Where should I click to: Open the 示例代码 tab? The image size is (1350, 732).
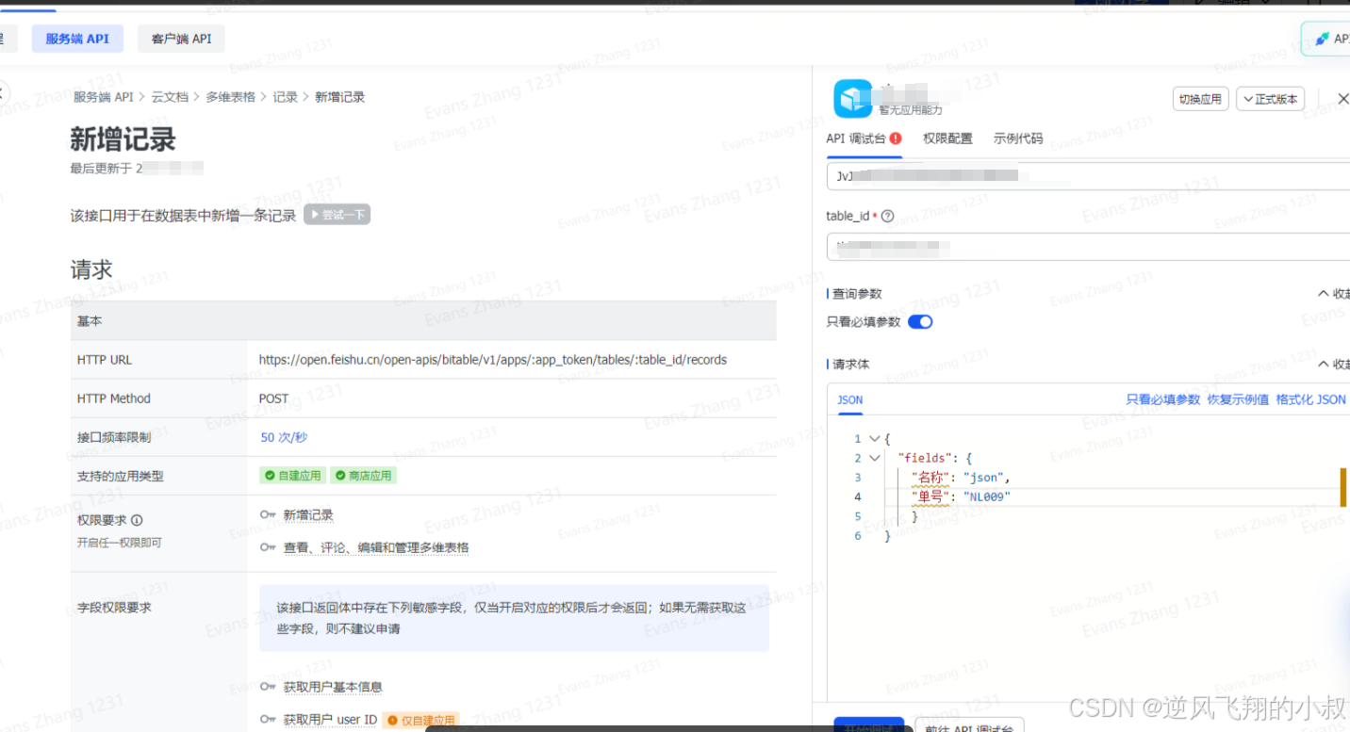tap(1018, 138)
